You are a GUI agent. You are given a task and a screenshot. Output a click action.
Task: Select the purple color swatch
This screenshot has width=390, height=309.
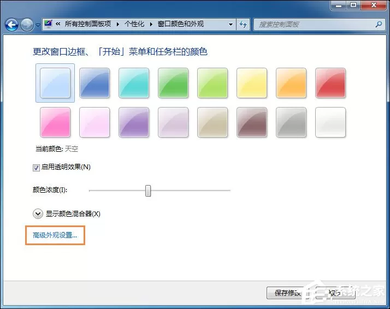pyautogui.click(x=134, y=122)
